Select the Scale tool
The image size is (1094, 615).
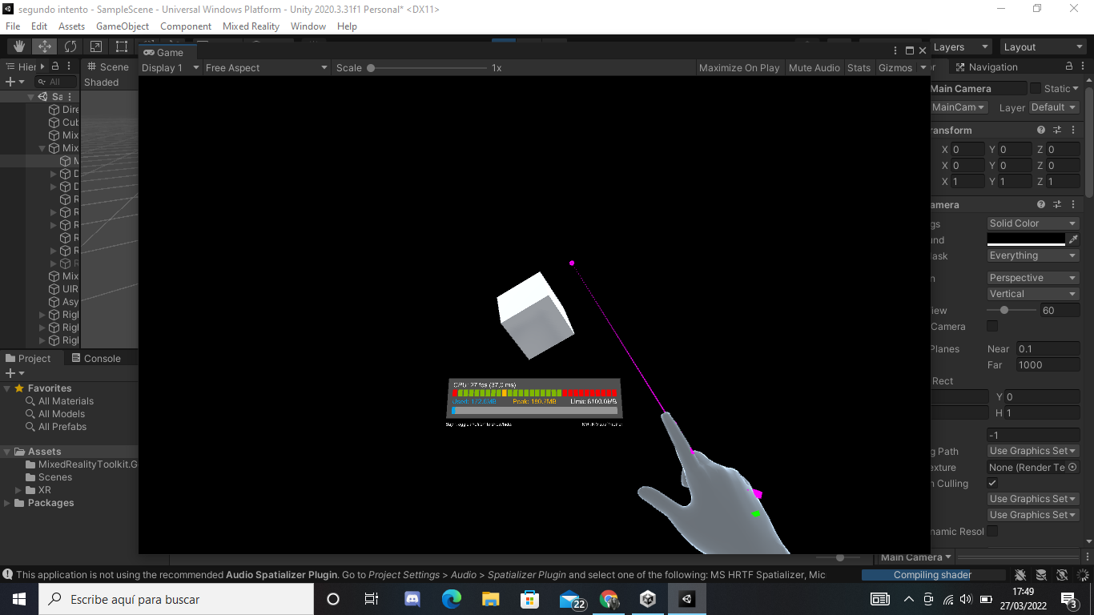pos(96,46)
